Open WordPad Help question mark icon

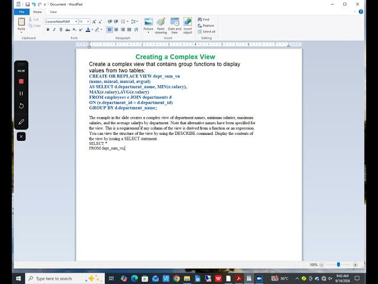(x=361, y=12)
